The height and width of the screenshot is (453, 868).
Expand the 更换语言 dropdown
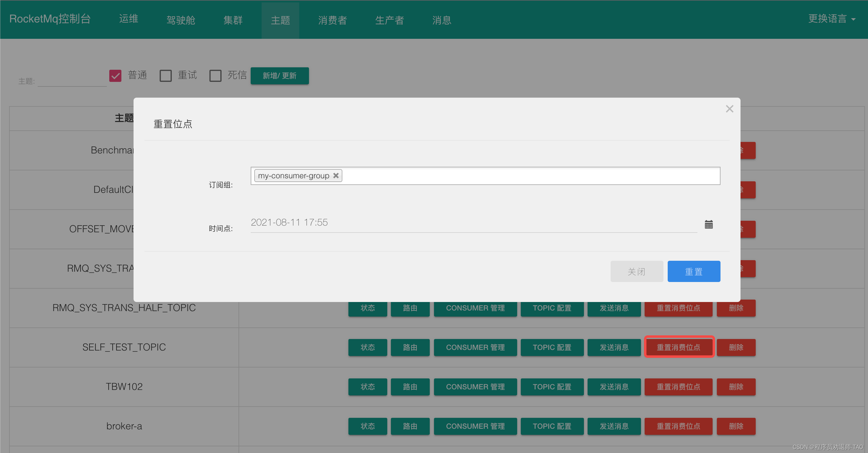(x=831, y=19)
